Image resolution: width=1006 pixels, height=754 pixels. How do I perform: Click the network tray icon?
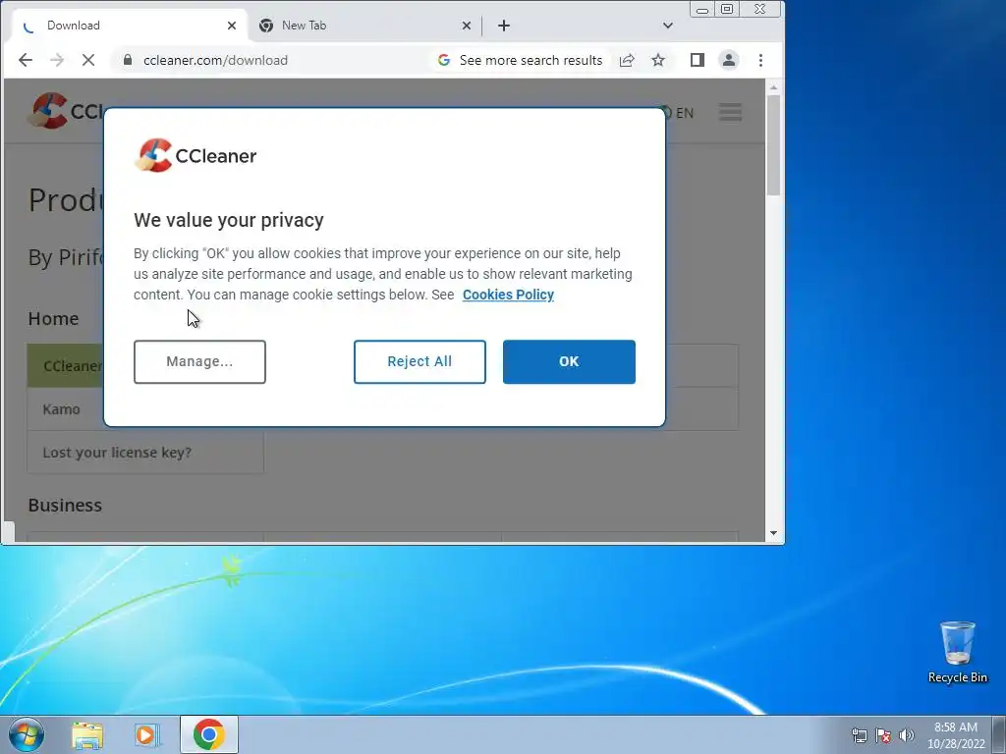[859, 735]
